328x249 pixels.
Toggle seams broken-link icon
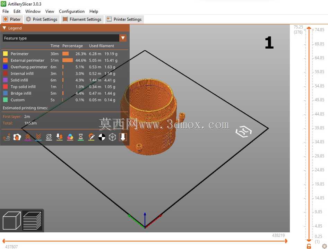pyautogui.click(x=49, y=137)
